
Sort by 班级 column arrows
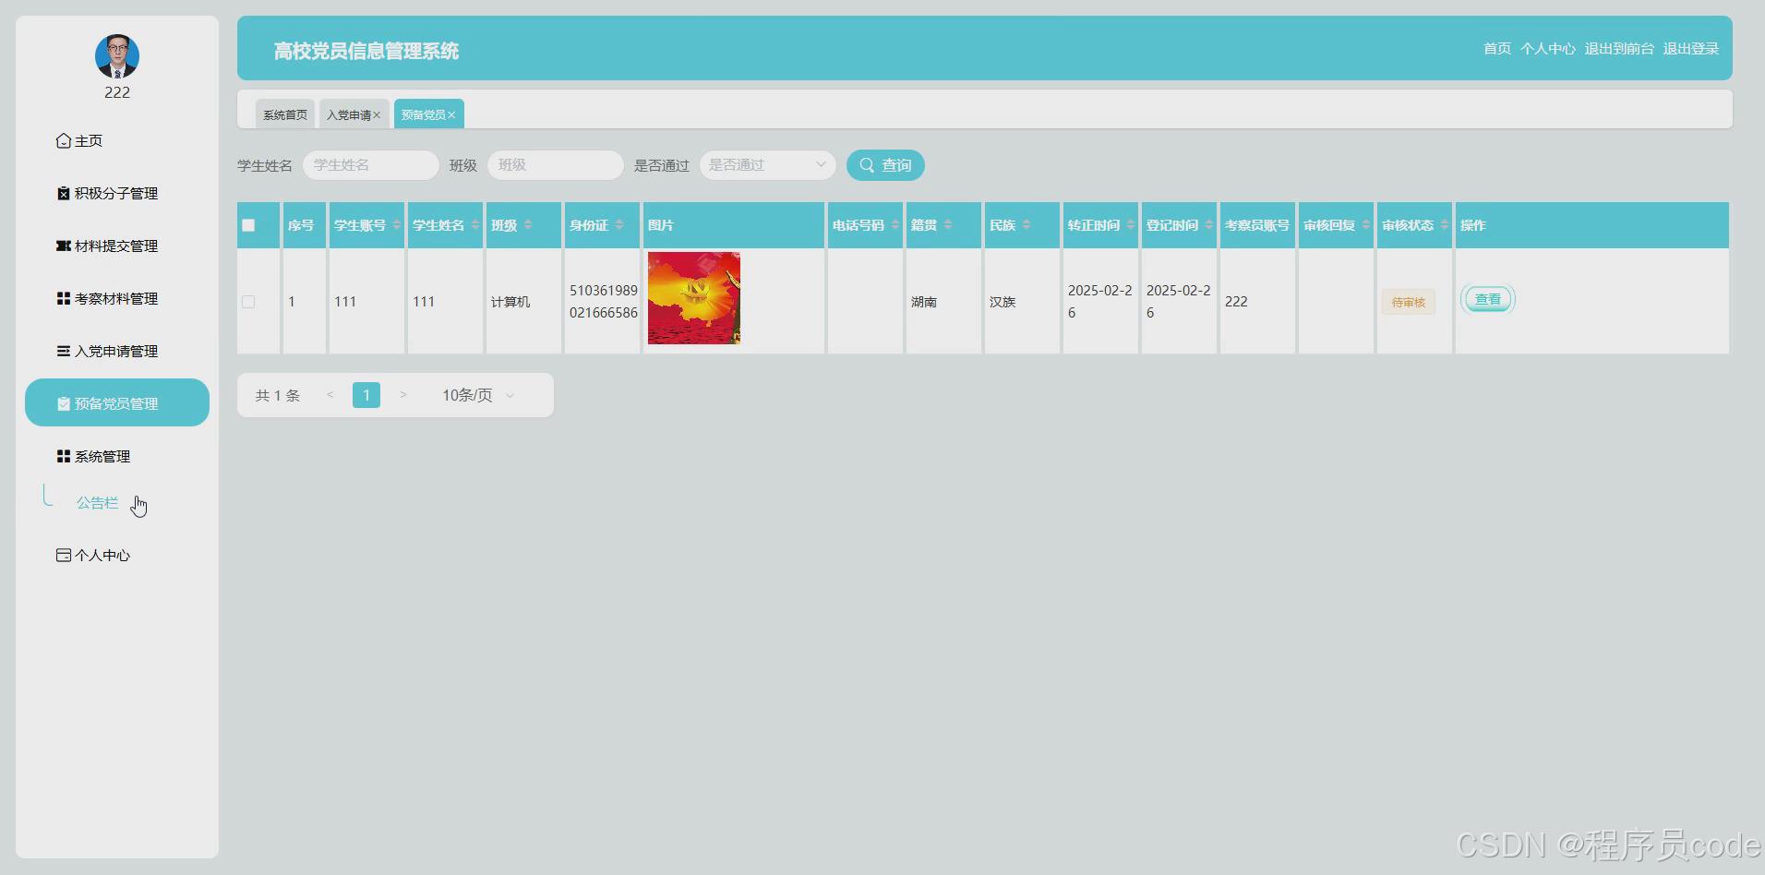tap(528, 225)
